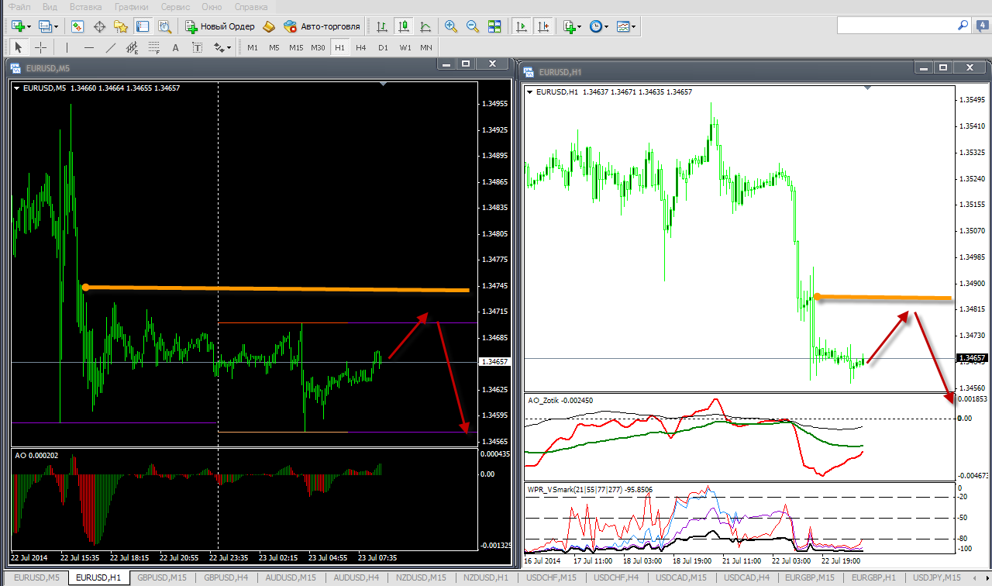Select the Equidistant Channel tool
Screen dimensions: 992x586
click(x=132, y=47)
